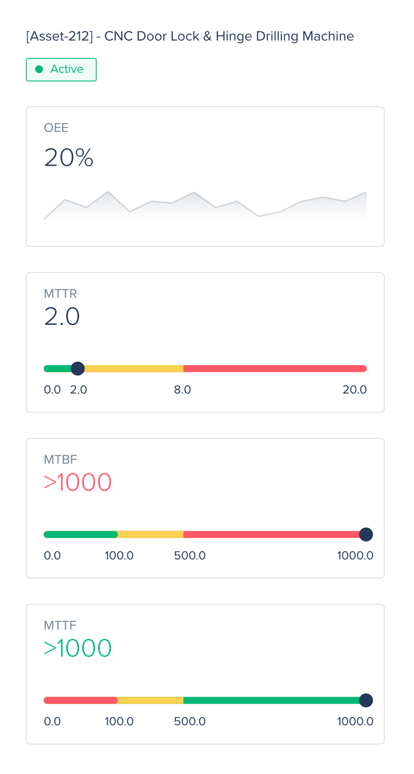This screenshot has height=774, width=414.
Task: Click the green dot in Active badge
Action: pos(39,69)
